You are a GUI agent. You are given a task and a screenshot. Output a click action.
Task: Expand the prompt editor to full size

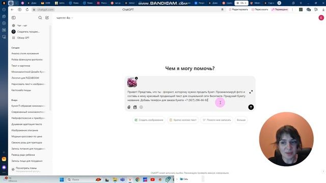click(x=251, y=91)
